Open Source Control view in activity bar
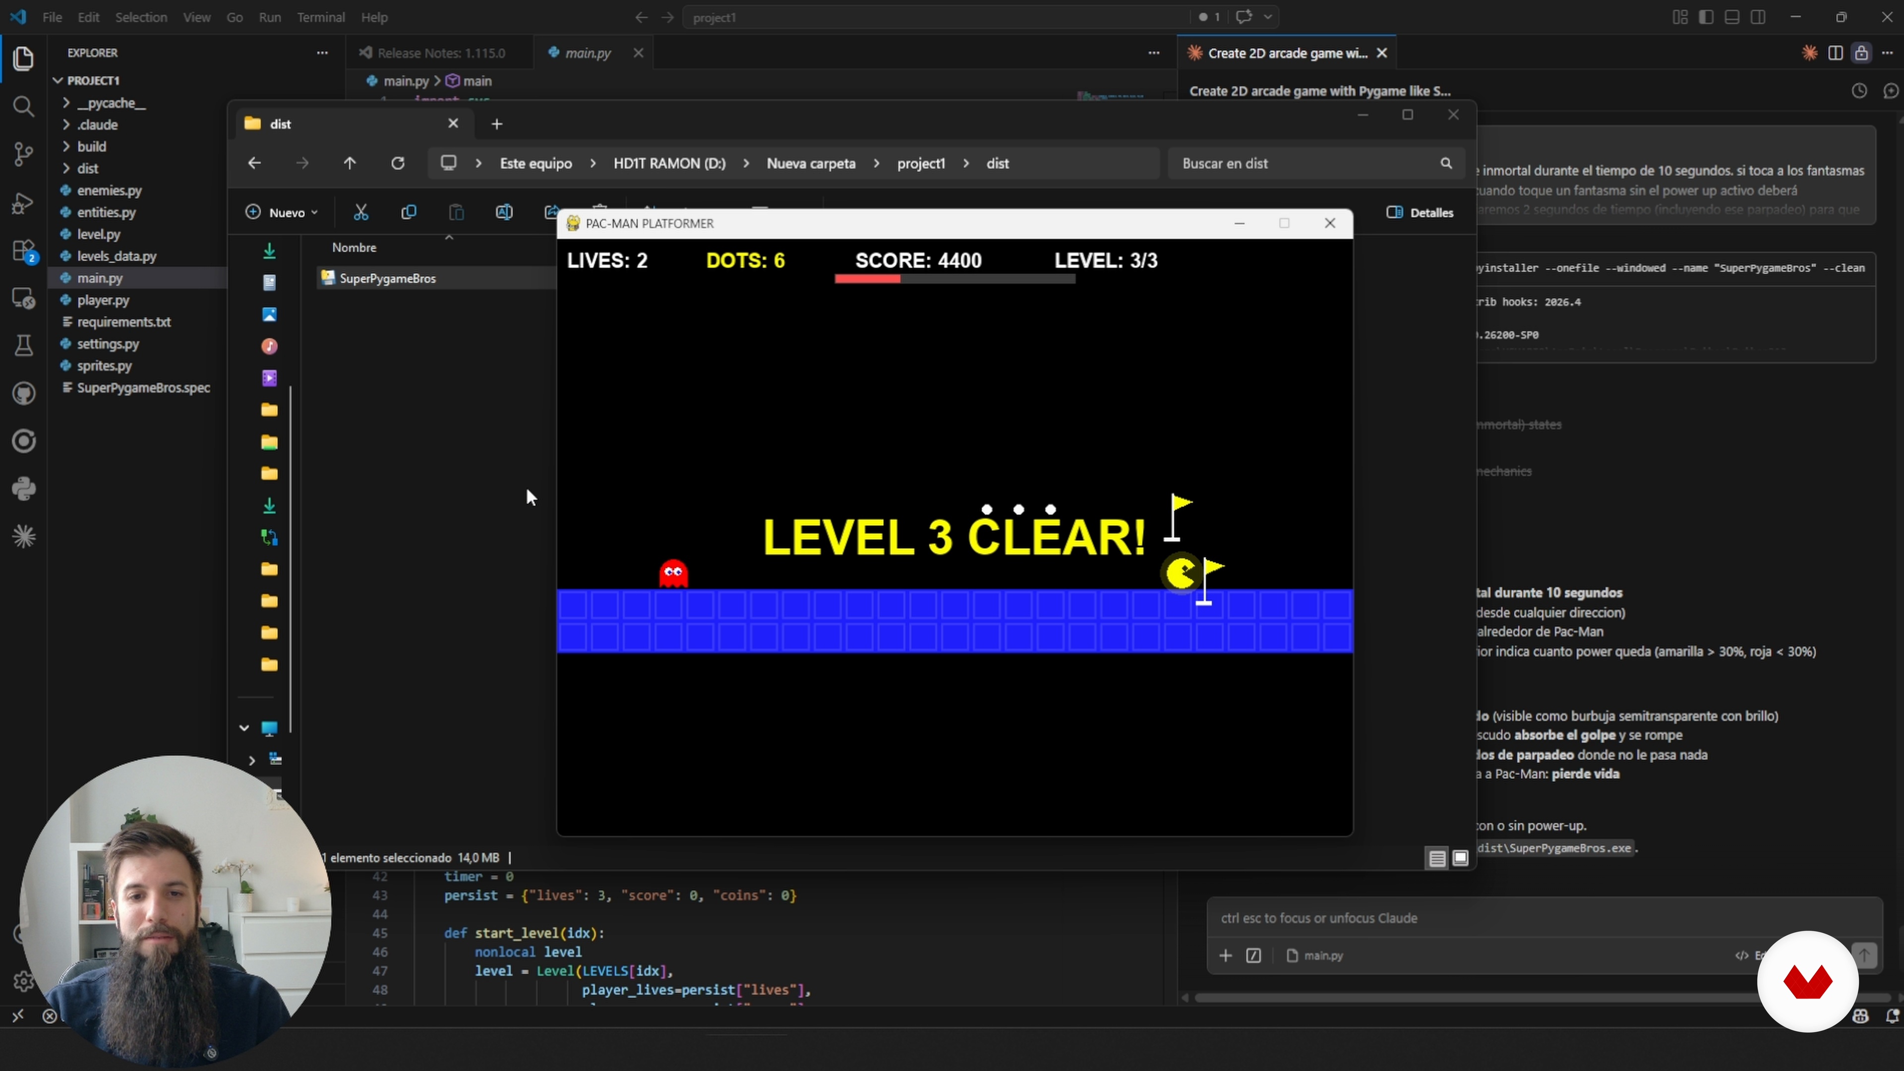Viewport: 1904px width, 1071px height. (x=24, y=154)
